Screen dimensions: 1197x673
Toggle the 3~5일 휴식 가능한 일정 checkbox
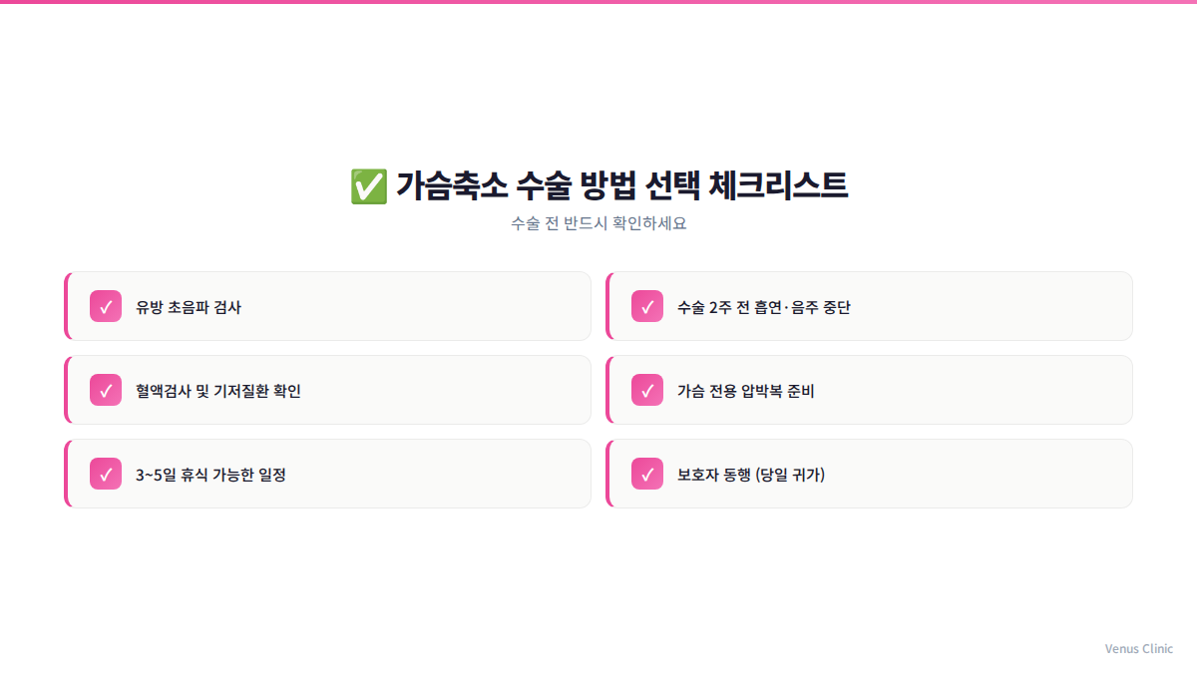[106, 474]
